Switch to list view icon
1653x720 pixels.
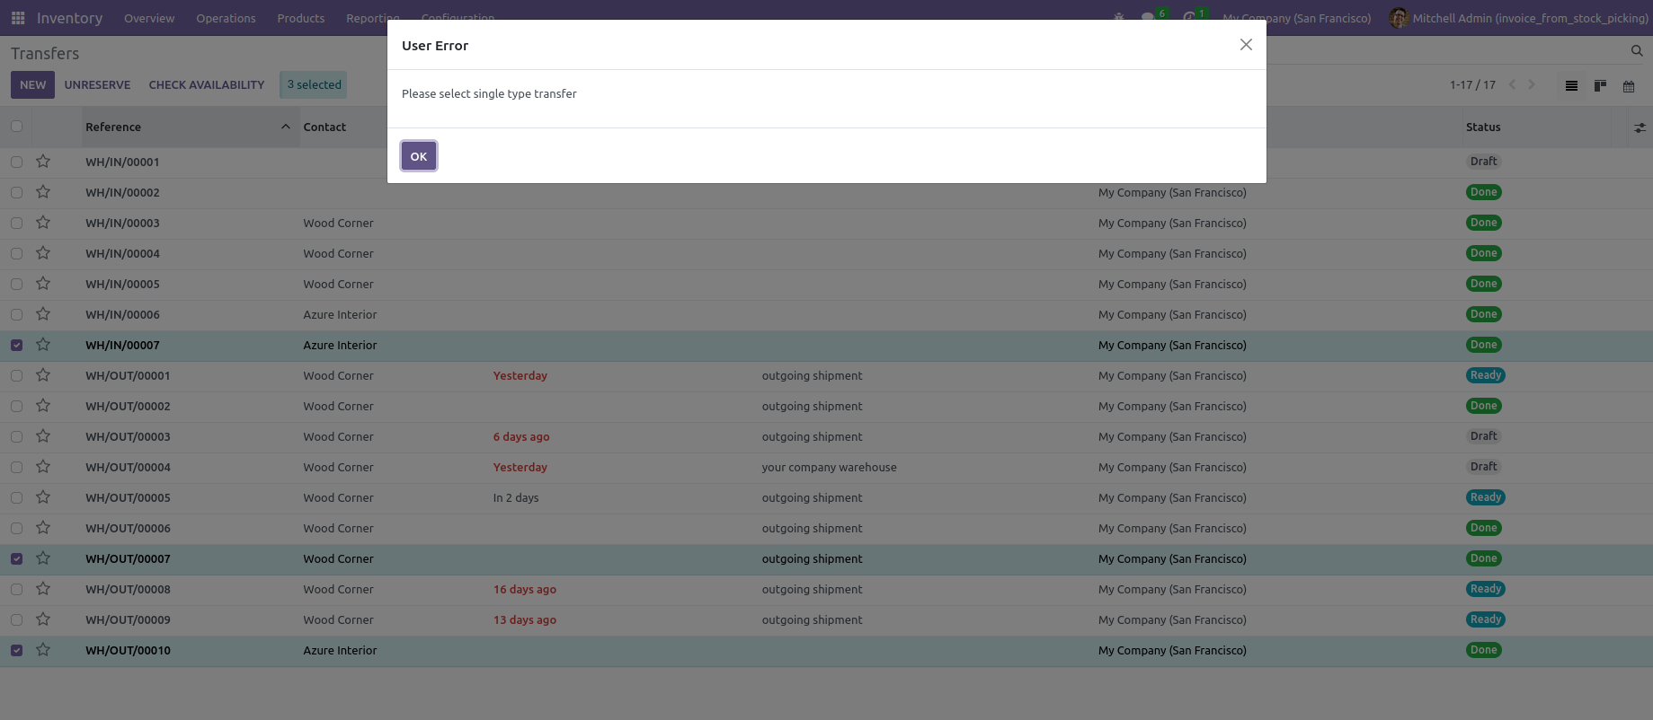[x=1571, y=85]
